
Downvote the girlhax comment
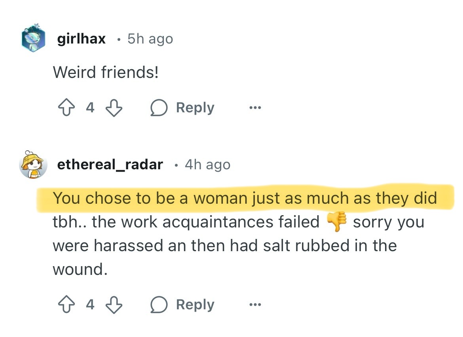114,108
